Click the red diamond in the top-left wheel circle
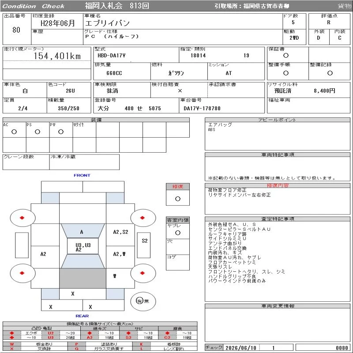This screenshot has width=353, height=353. (22, 218)
